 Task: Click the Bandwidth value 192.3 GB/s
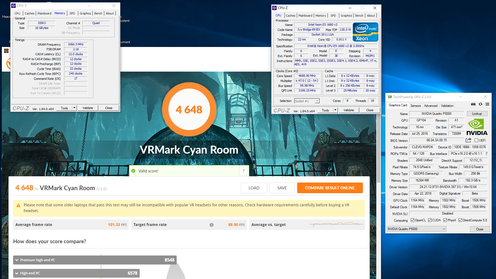pyautogui.click(x=473, y=180)
